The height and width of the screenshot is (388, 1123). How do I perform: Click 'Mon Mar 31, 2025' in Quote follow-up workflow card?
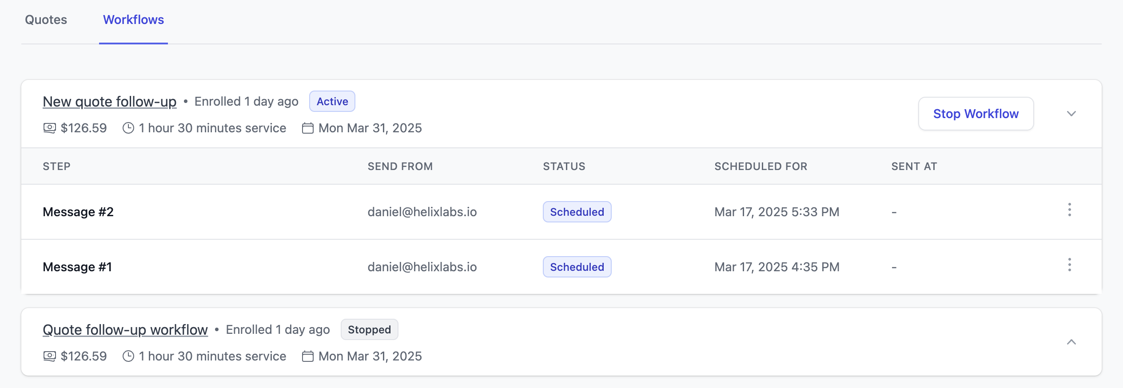(x=370, y=356)
